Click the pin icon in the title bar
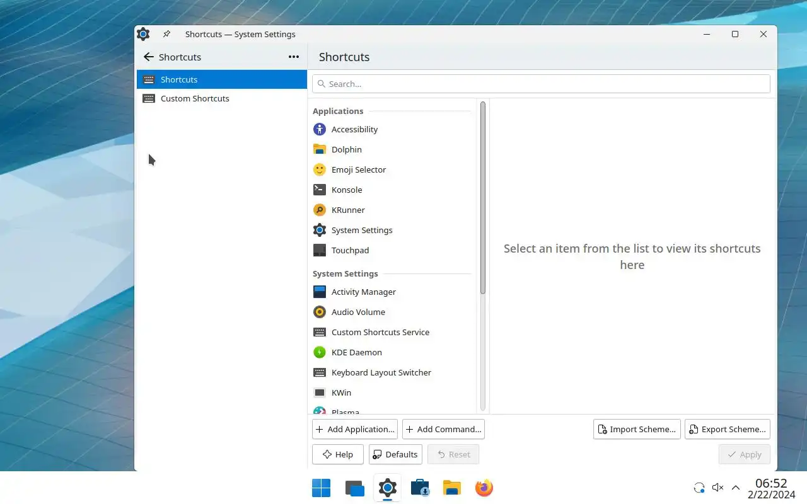Image resolution: width=807 pixels, height=504 pixels. click(x=166, y=34)
